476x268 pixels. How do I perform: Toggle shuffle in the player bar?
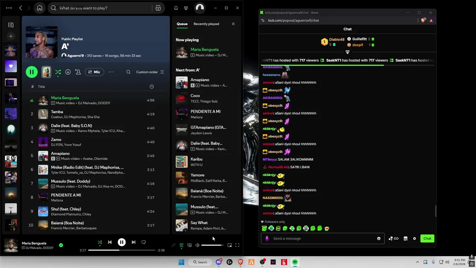100,242
